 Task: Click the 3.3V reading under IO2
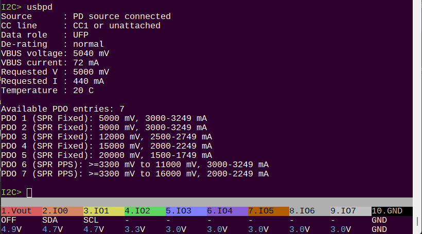coord(135,229)
